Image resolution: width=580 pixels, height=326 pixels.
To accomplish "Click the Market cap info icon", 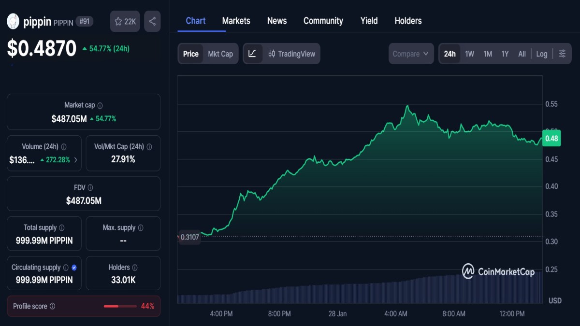I will tap(100, 105).
